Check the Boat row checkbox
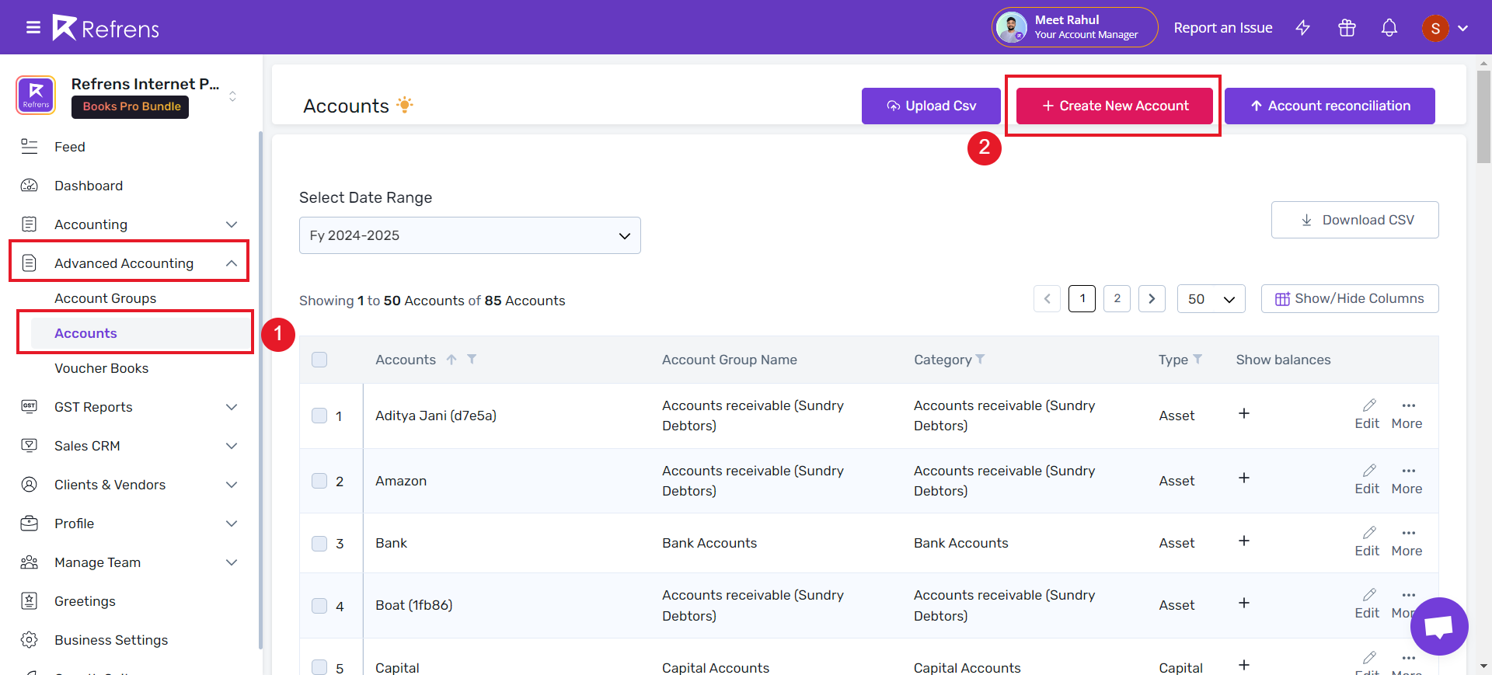1492x675 pixels. click(x=319, y=606)
